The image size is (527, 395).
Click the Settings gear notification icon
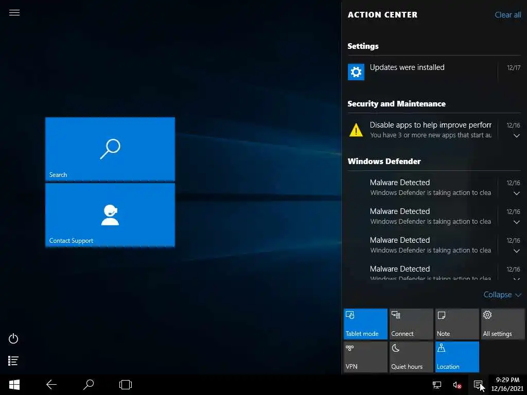(x=356, y=71)
